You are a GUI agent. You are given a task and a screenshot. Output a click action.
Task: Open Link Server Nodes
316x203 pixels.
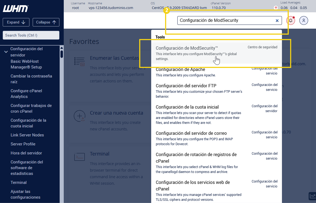(27, 135)
